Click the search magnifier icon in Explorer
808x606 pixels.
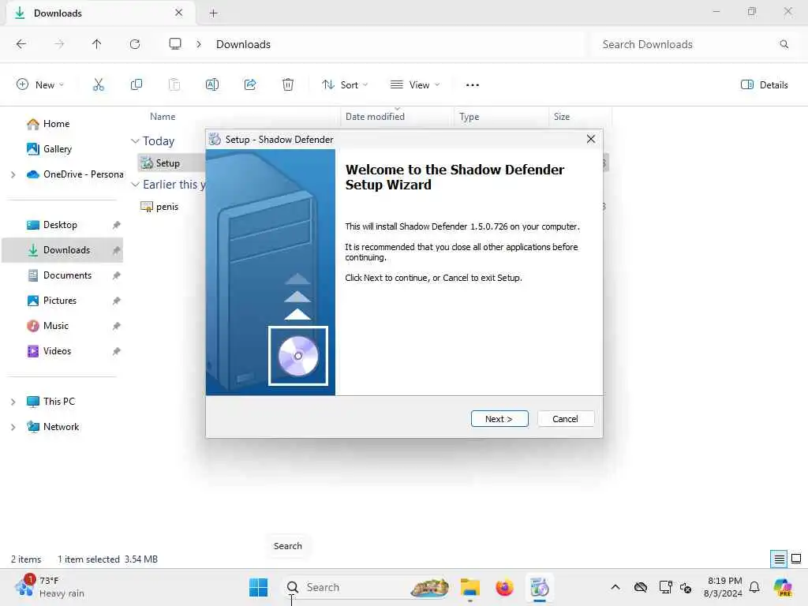click(x=784, y=44)
